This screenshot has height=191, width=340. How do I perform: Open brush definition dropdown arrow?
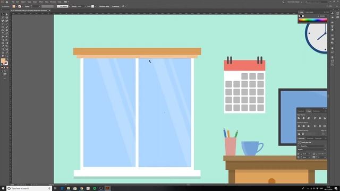pos(70,6)
